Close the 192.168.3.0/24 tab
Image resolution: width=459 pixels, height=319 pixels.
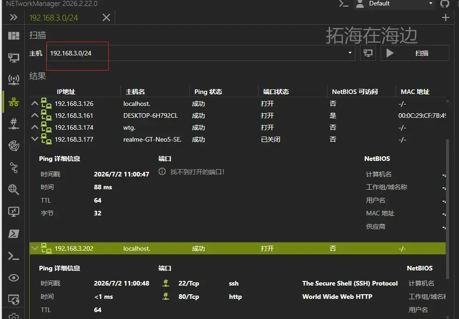[106, 17]
